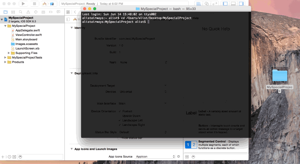
Task: Open related items grid in editor jump bar
Action: pos(68,12)
